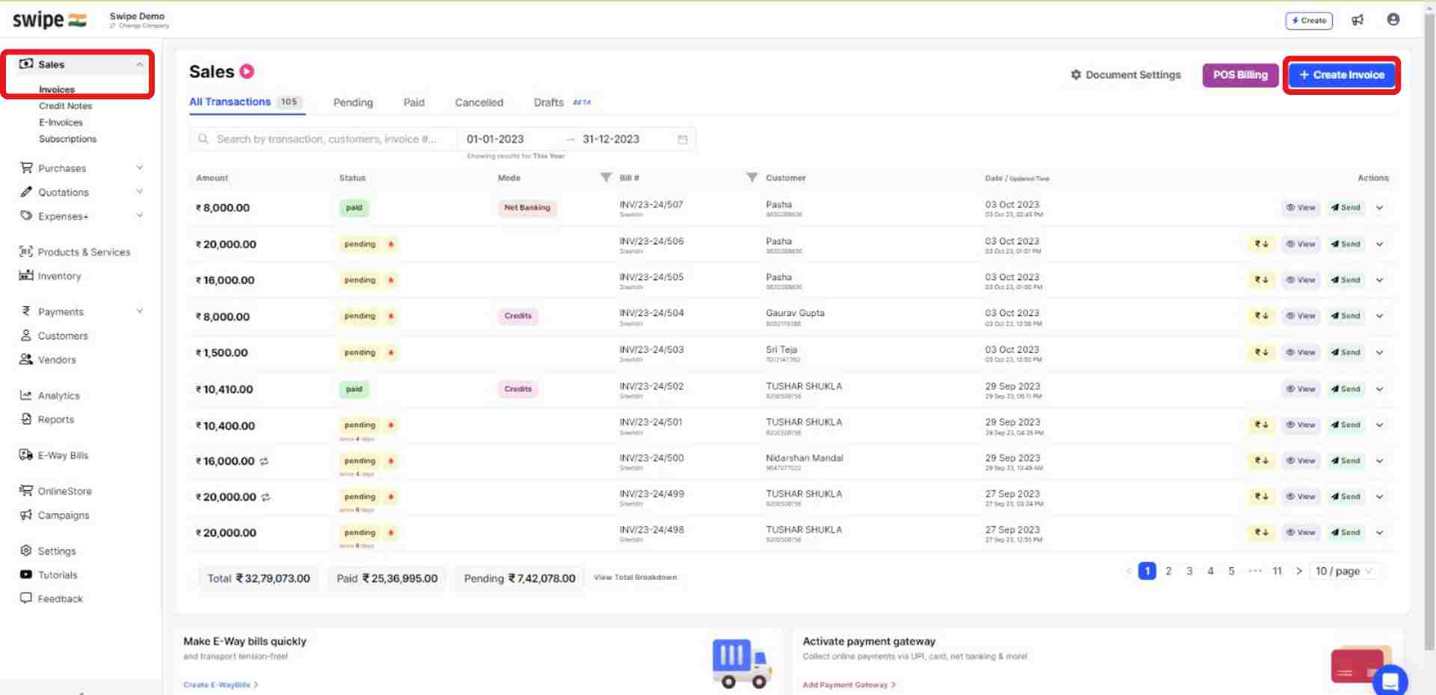The image size is (1436, 695).
Task: Switch to the Cancelled tab
Action: [479, 102]
